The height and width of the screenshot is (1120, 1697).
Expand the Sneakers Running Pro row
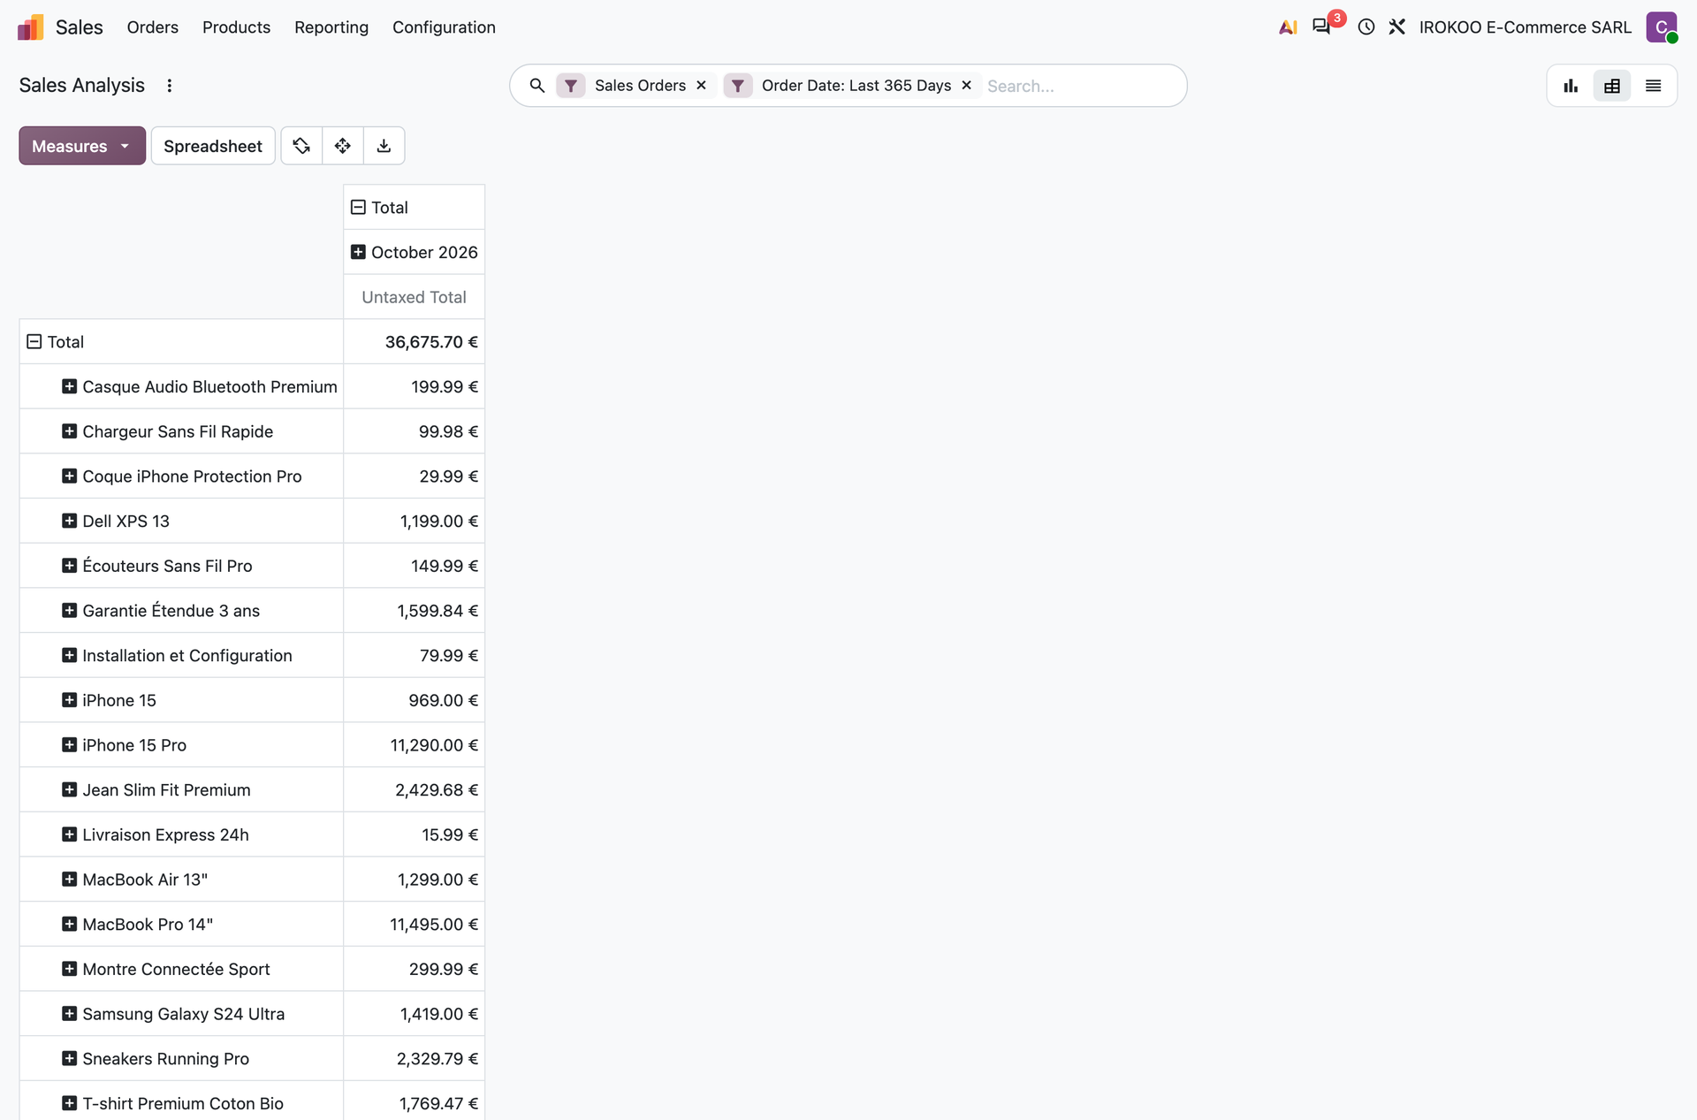(69, 1058)
